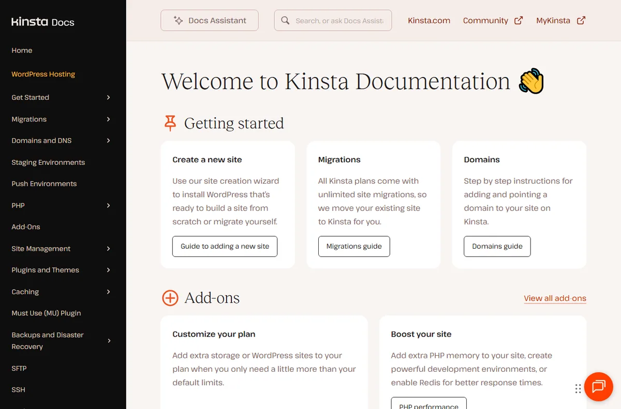Expand the Site Management chevron
621x409 pixels.
point(108,249)
